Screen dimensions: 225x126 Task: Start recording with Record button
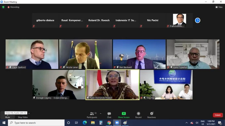pyautogui.click(x=138, y=115)
